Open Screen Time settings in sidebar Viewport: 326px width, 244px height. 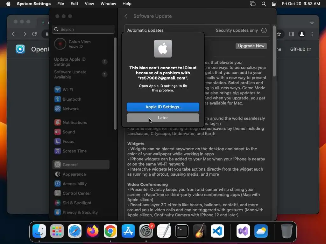point(81,151)
